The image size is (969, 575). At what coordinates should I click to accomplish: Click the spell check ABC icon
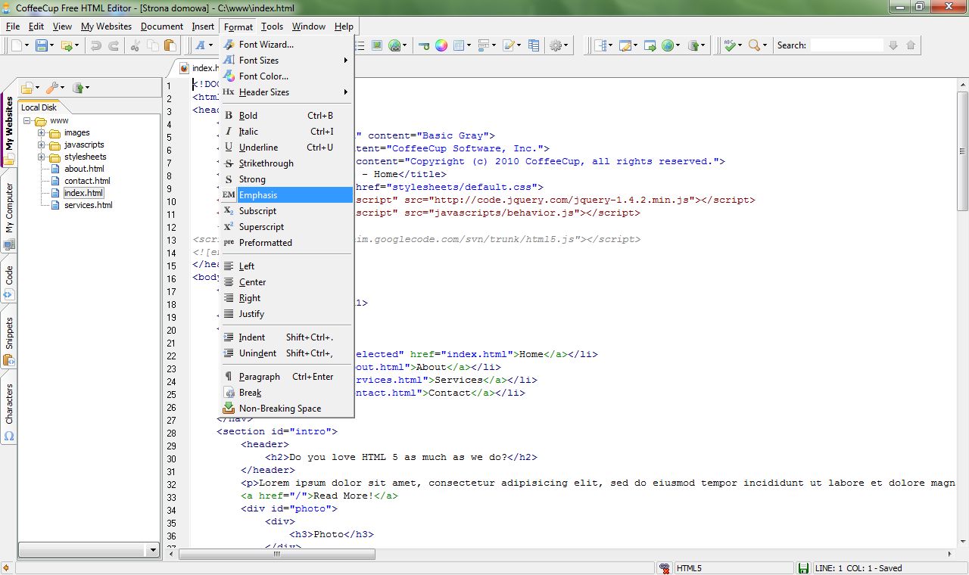(x=730, y=45)
